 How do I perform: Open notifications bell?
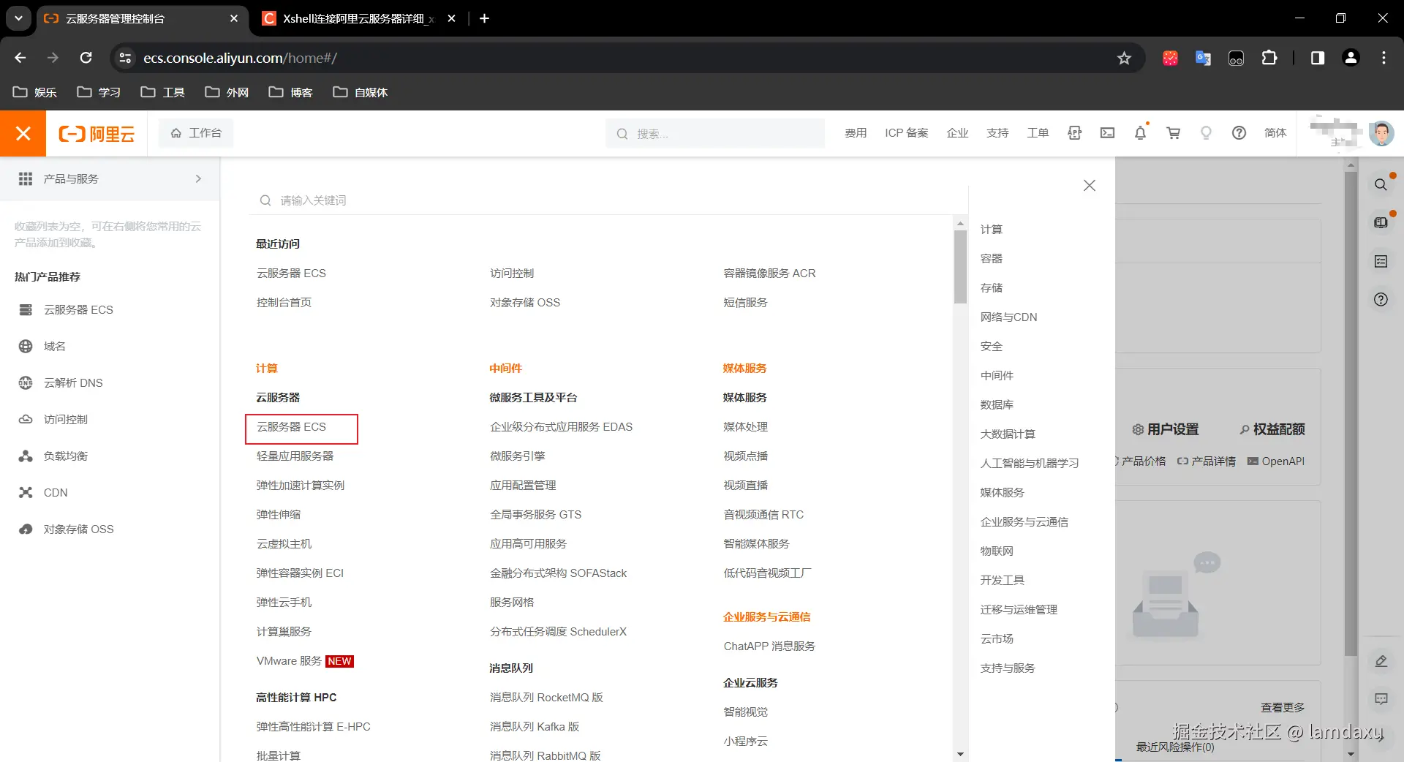[x=1140, y=133]
